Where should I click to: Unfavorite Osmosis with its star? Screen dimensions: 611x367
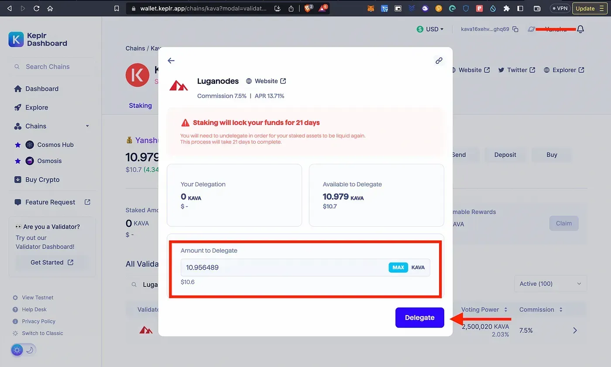click(18, 161)
